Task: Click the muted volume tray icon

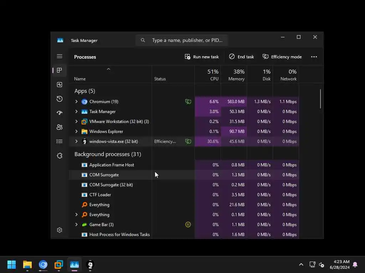Action: (322, 264)
